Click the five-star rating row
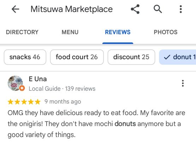196x143 pixels. 24,102
